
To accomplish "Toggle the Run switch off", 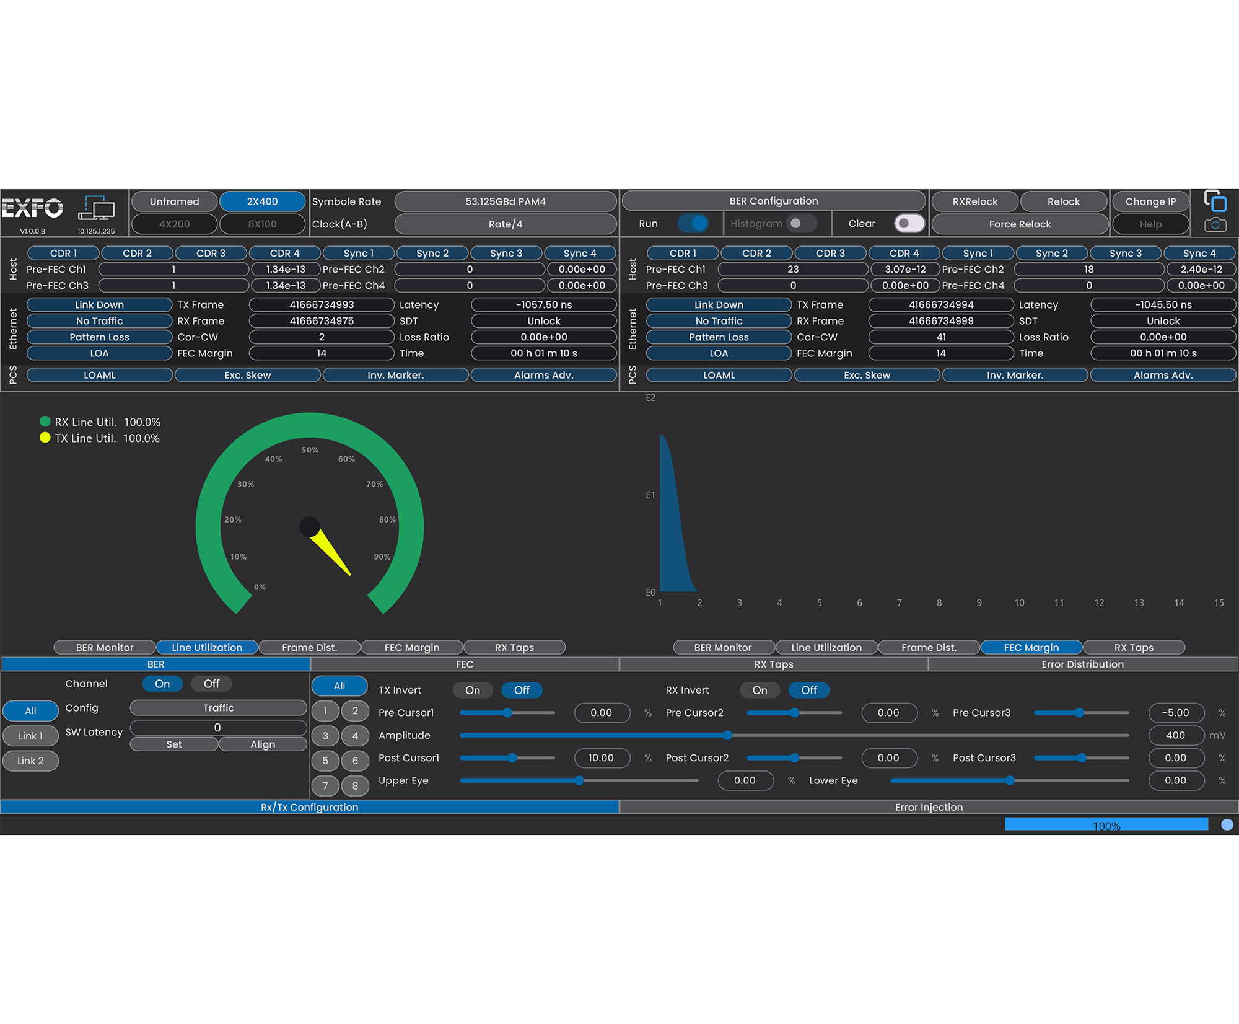I will 693,223.
